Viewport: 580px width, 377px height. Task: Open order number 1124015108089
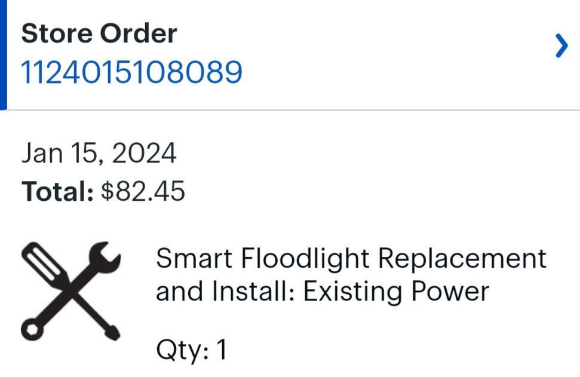(132, 72)
